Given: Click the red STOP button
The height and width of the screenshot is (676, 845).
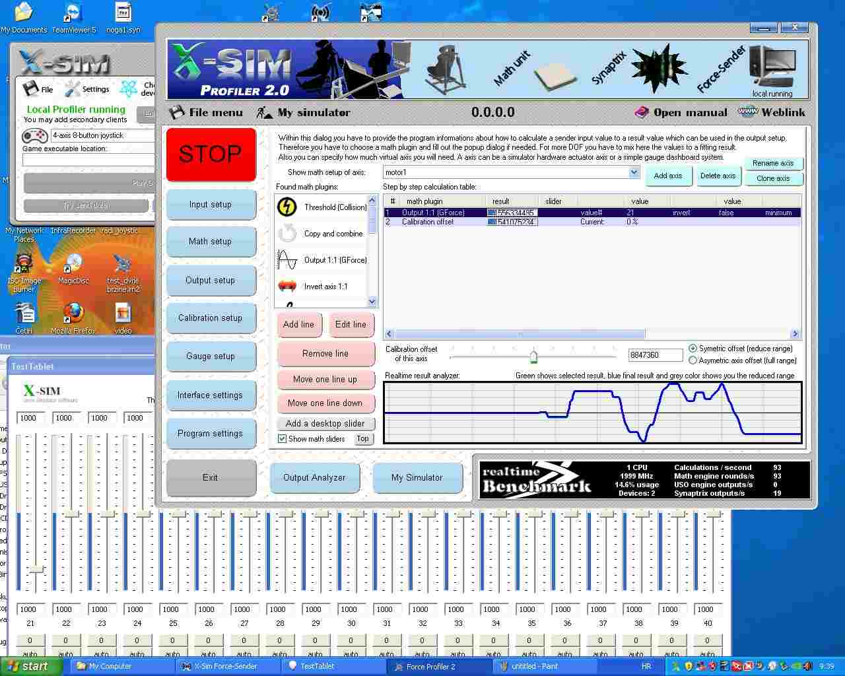Looking at the screenshot, I should (211, 154).
